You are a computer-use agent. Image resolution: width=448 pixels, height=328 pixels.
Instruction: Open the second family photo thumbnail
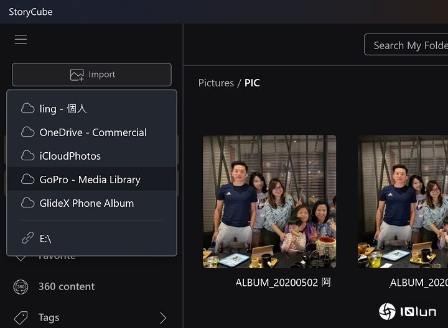click(x=403, y=201)
